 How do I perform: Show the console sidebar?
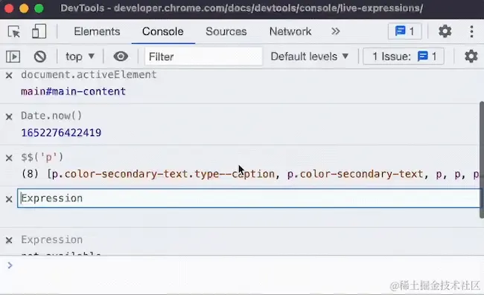(x=13, y=56)
